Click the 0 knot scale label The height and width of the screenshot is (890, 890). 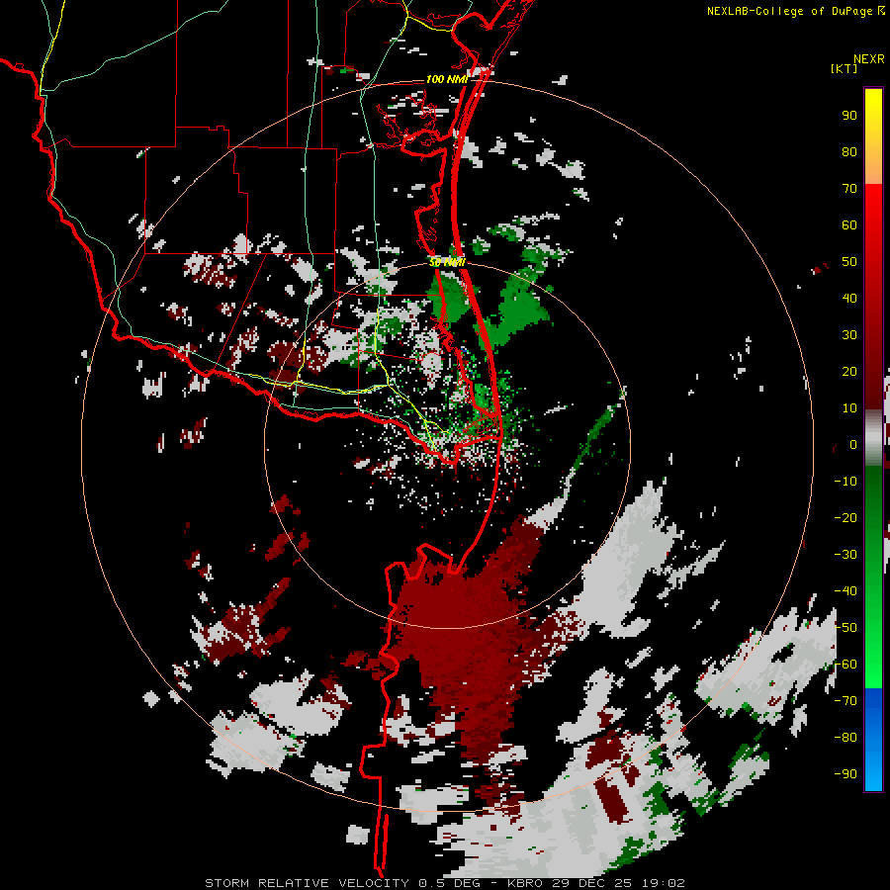853,445
